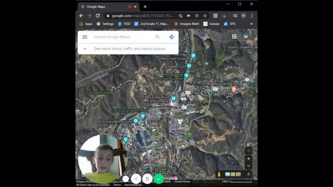Reload the Google Maps page

(98, 16)
